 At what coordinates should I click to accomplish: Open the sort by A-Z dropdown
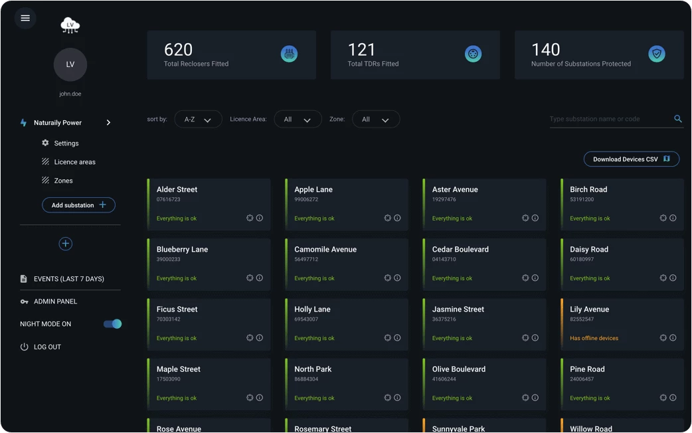click(x=198, y=119)
